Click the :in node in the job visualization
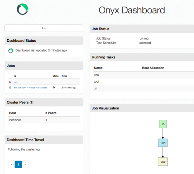Viewport: 194px width, 174px height. (163, 124)
